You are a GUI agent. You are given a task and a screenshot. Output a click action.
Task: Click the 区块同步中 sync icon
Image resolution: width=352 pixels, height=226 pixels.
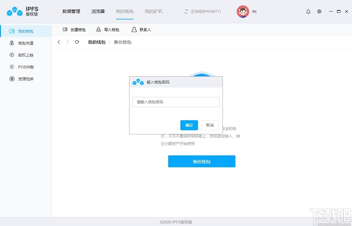point(186,11)
